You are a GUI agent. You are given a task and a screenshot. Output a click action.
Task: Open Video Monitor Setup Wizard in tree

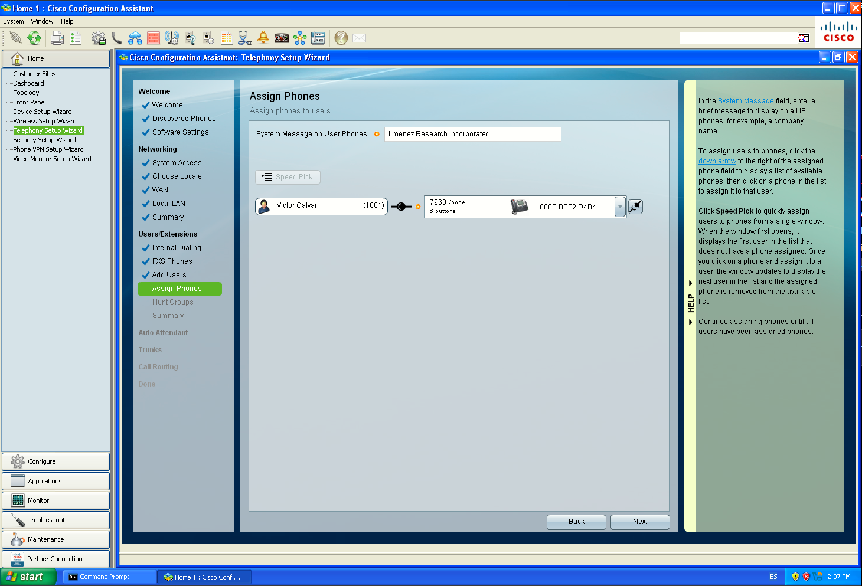(52, 159)
